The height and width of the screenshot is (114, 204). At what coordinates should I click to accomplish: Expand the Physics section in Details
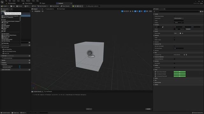click(x=154, y=78)
